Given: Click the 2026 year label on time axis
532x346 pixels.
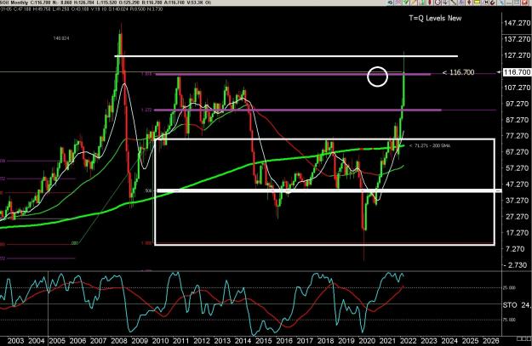Looking at the screenshot, I should (491, 341).
